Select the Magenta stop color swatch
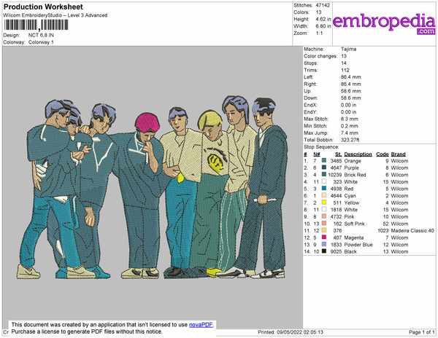The height and width of the screenshot is (338, 438). (x=324, y=237)
